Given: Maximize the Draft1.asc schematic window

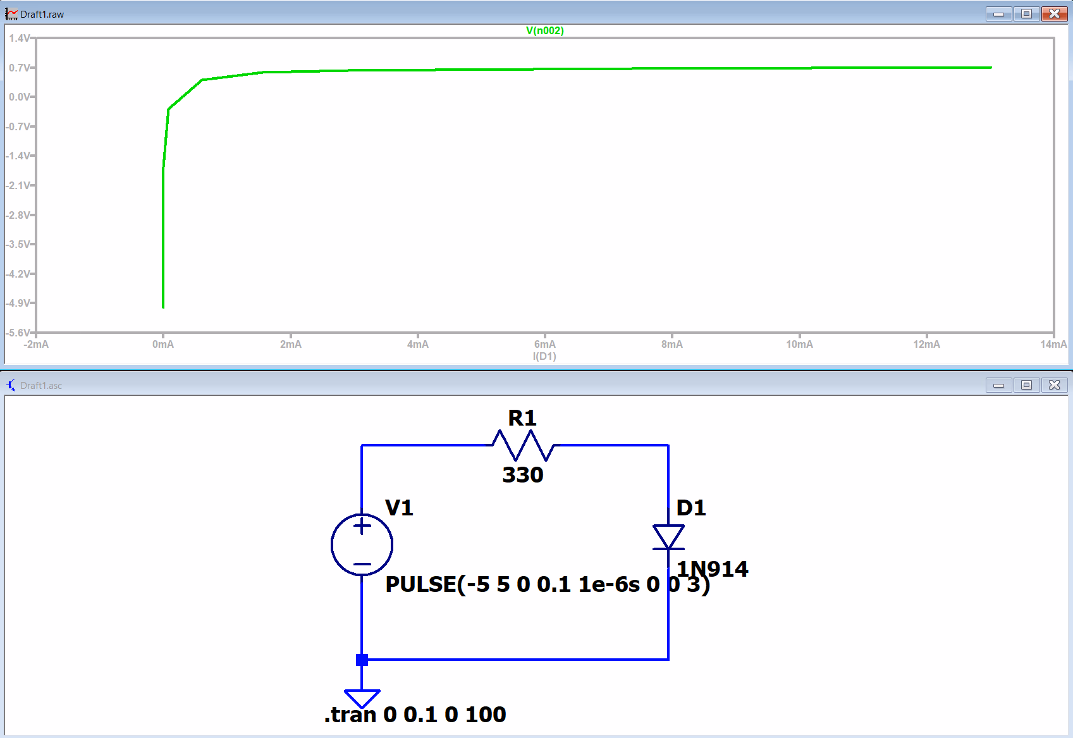Looking at the screenshot, I should (1026, 385).
